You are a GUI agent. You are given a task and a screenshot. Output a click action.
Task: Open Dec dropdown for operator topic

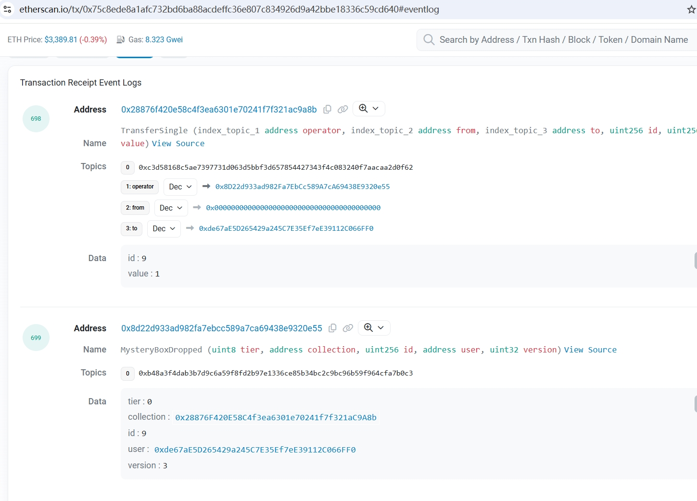coord(180,187)
